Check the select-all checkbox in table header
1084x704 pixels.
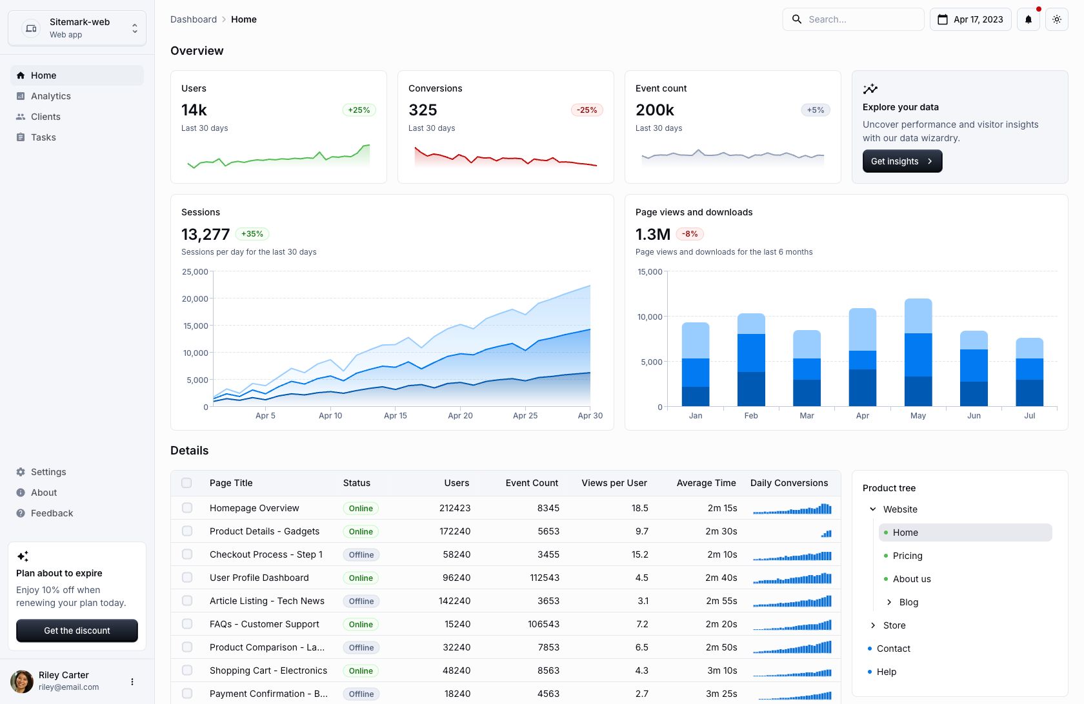tap(186, 483)
